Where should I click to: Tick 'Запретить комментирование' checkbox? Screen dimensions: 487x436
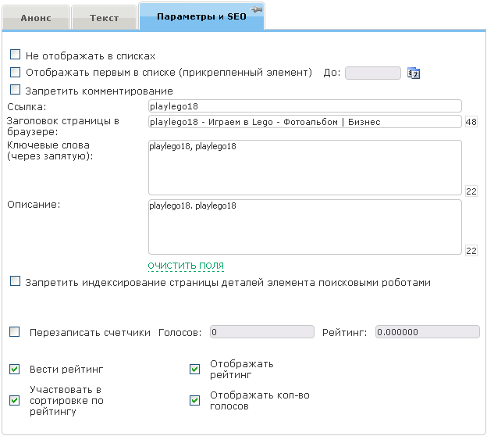16,91
